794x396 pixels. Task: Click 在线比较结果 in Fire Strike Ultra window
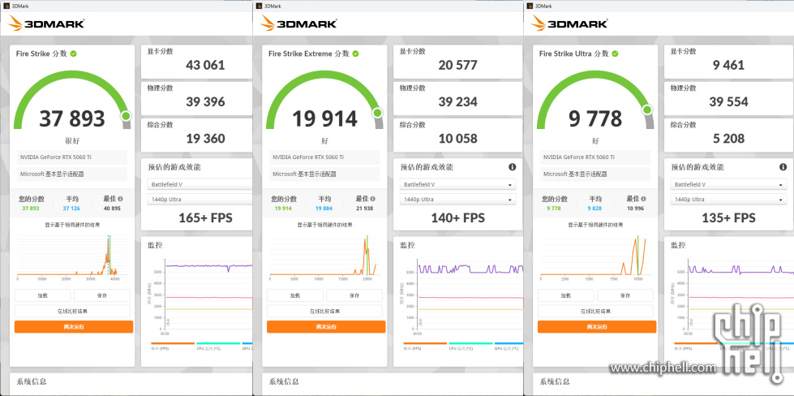(595, 311)
